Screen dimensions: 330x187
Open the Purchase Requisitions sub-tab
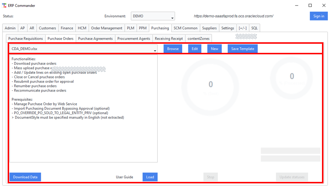point(25,39)
